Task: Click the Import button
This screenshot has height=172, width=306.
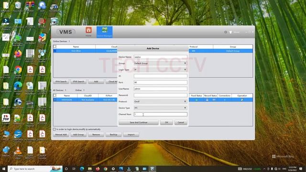Action: tap(131, 135)
